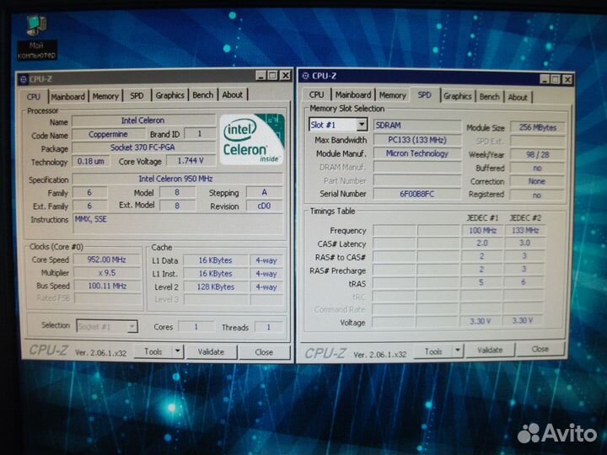This screenshot has height=455, width=607.
Task: Open the SPD tab in left CPU-Z window
Action: [137, 96]
